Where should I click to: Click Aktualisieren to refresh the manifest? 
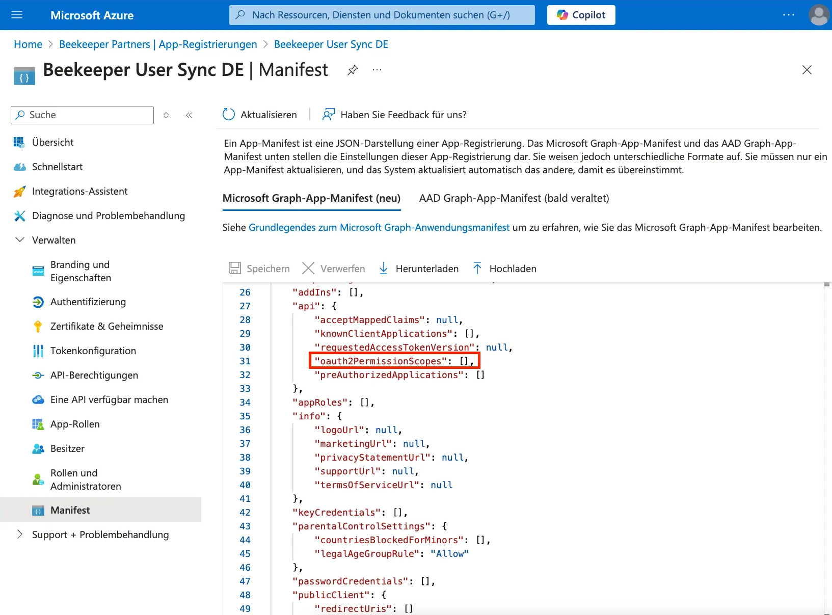pos(260,115)
